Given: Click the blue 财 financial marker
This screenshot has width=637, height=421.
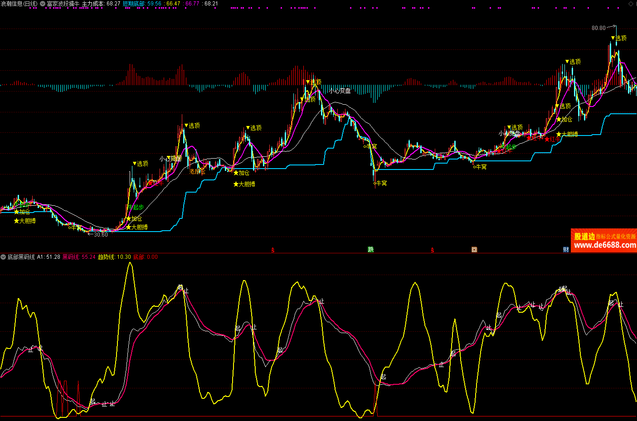Looking at the screenshot, I should click(x=566, y=250).
